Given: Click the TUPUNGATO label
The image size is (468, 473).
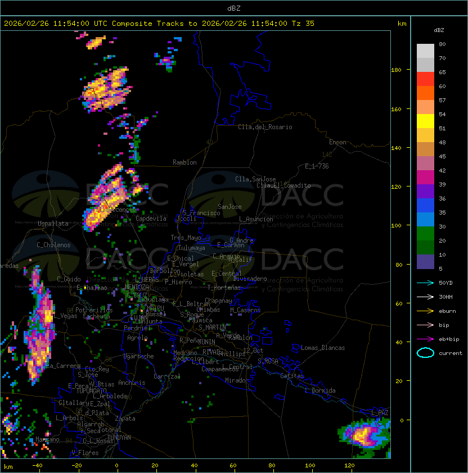Looking at the screenshot, I should [91, 390].
